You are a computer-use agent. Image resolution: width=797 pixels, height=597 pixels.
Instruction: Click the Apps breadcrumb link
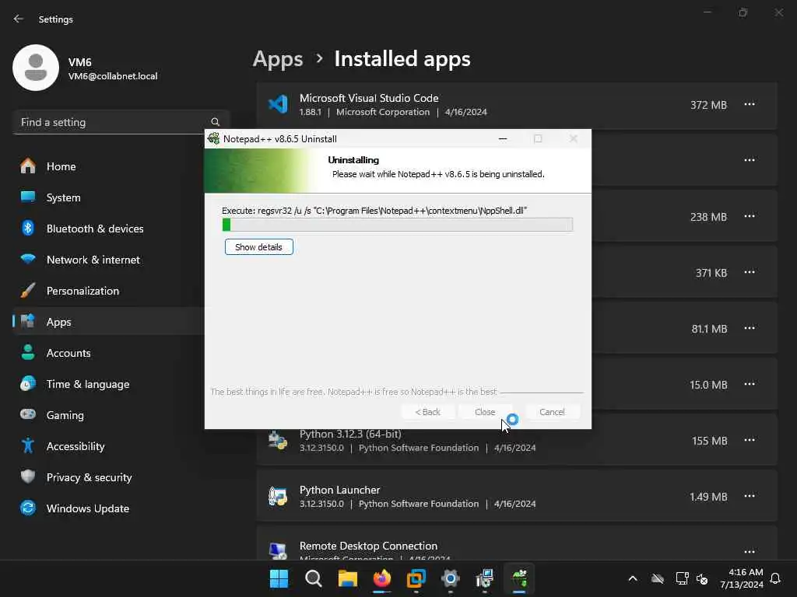coord(278,59)
